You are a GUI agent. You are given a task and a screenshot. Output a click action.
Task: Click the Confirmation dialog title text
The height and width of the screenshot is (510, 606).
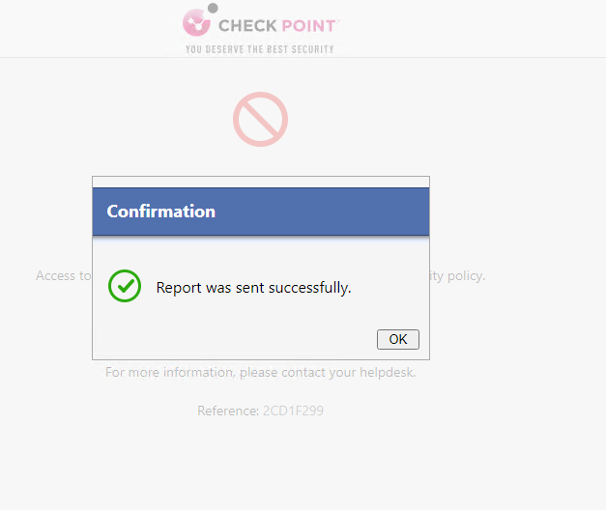160,212
